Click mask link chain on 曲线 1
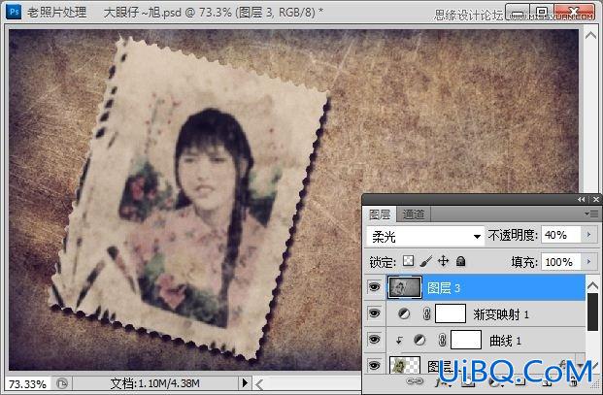The height and width of the screenshot is (395, 603). 442,340
